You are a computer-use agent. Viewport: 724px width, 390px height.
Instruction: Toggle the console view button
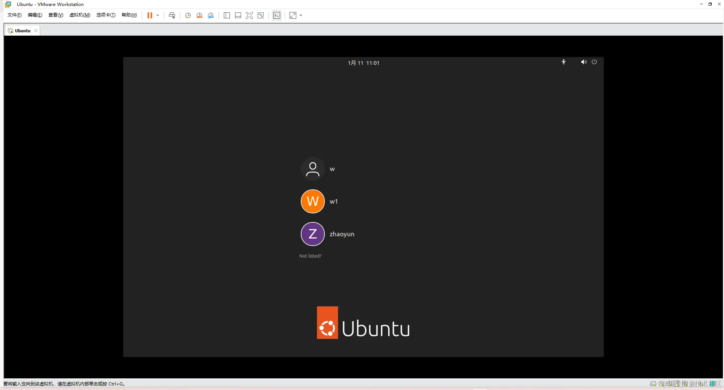tap(277, 15)
